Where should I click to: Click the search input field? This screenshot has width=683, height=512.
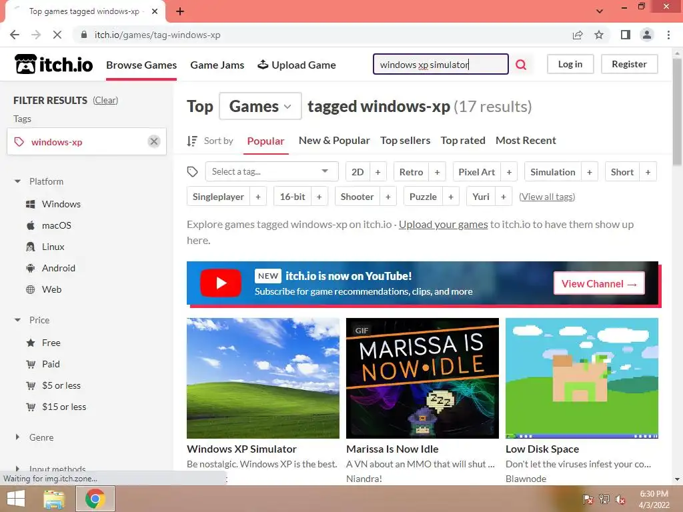[440, 65]
